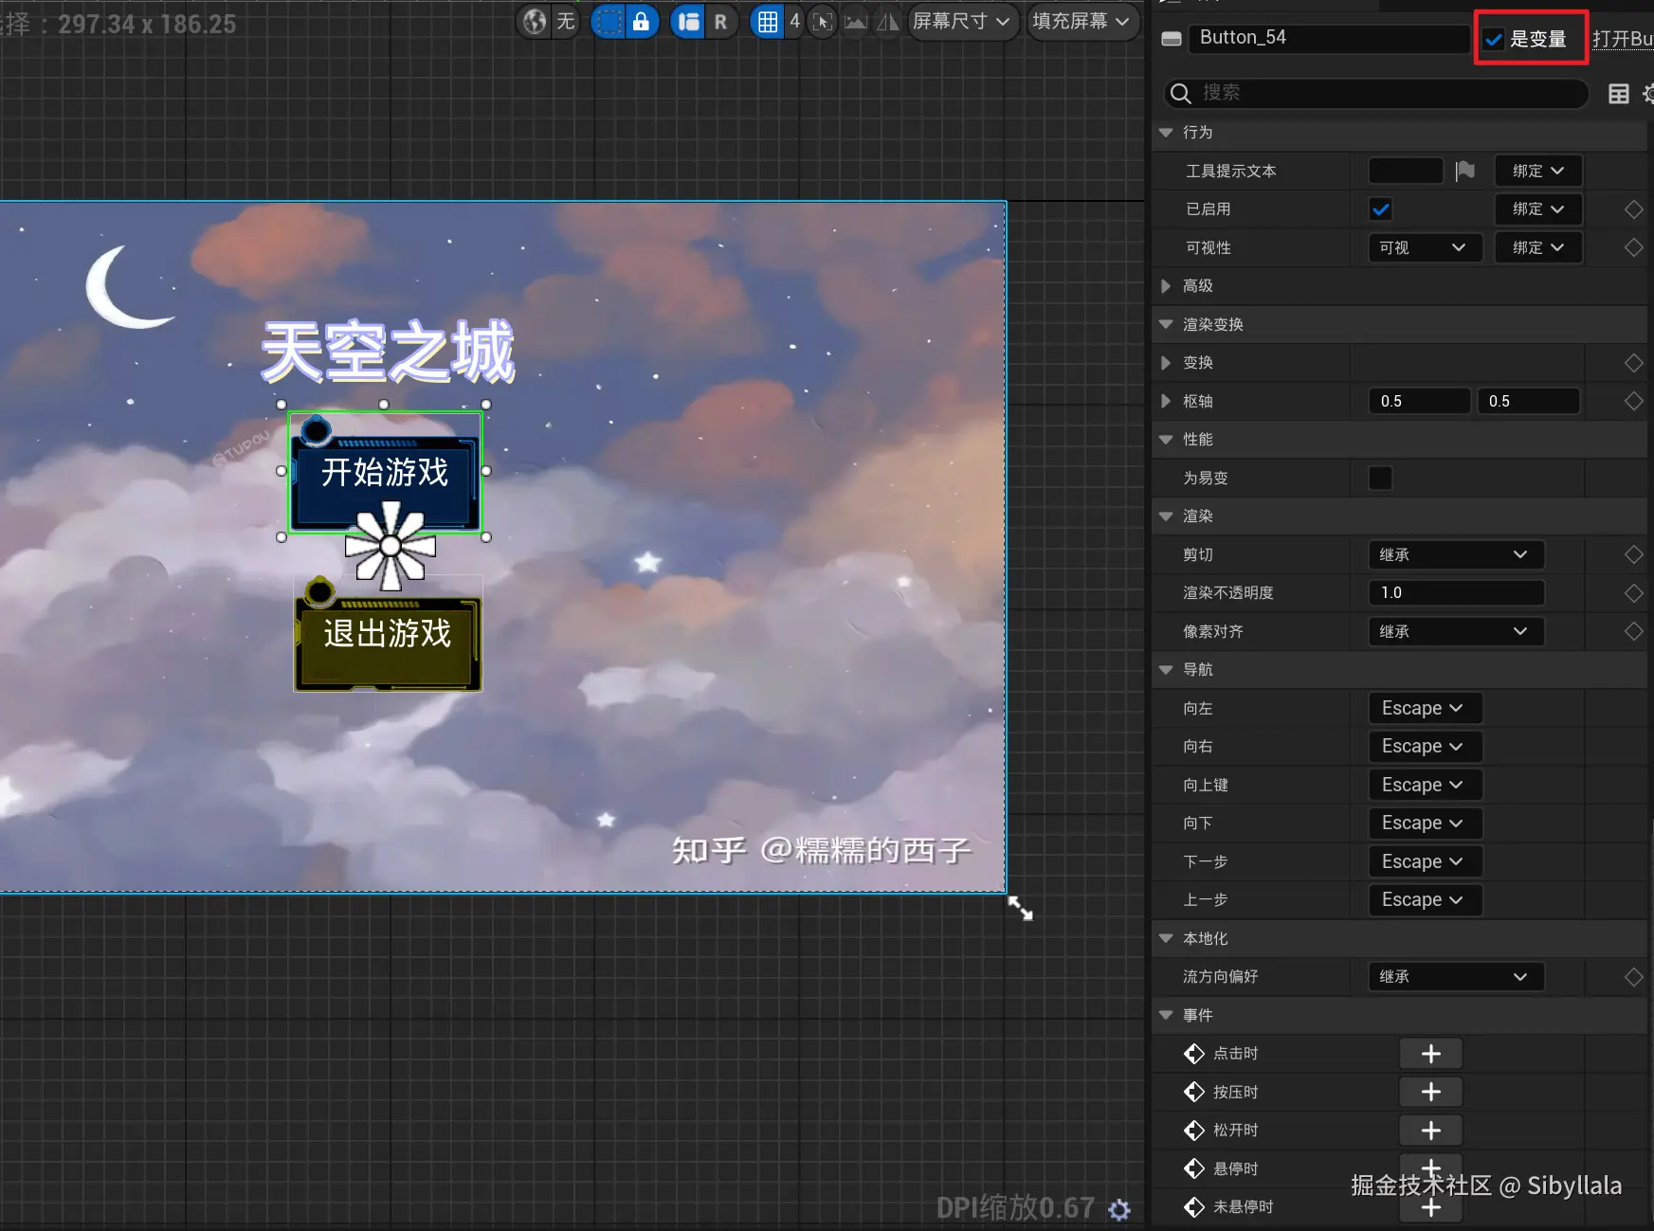Open the 填充屏幕 dropdown

[x=1081, y=21]
